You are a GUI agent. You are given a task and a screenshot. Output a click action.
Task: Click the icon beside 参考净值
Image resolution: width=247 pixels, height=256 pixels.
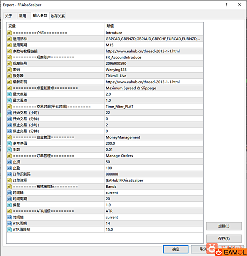9,143
